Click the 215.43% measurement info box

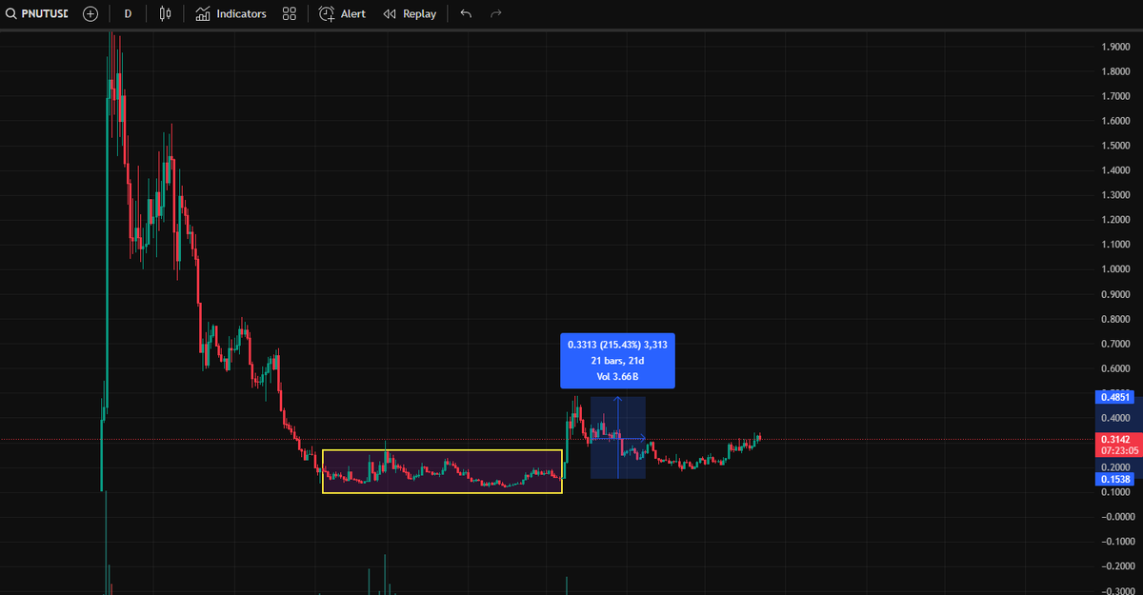point(617,361)
